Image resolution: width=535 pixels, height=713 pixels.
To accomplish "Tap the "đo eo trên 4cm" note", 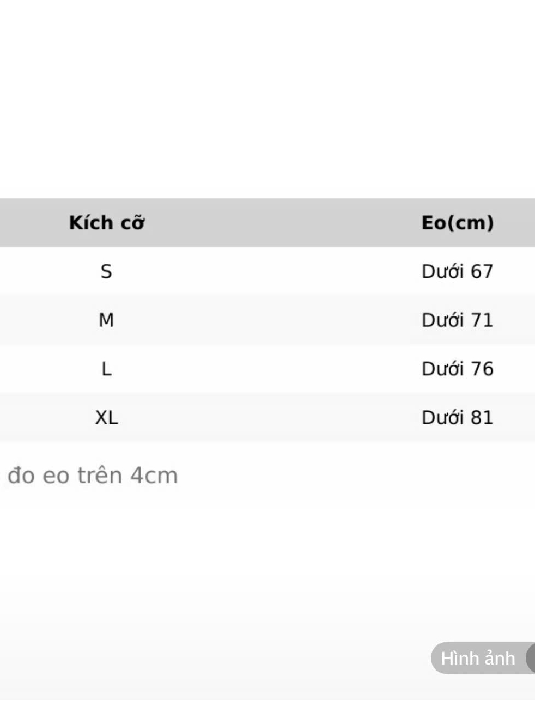I will click(93, 476).
